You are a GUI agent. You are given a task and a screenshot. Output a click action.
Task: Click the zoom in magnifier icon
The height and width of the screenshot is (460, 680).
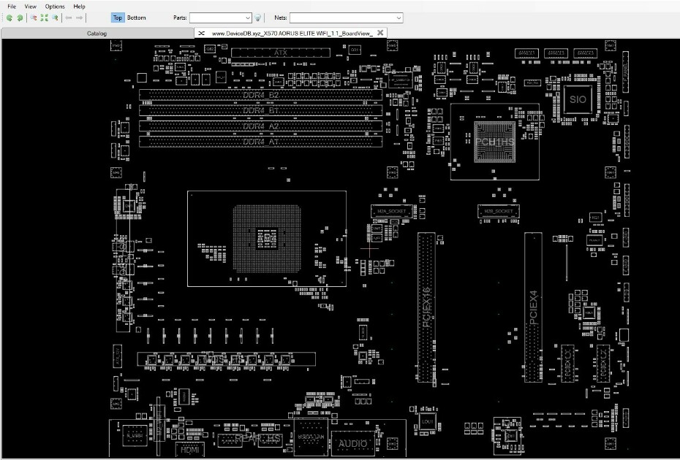click(55, 18)
